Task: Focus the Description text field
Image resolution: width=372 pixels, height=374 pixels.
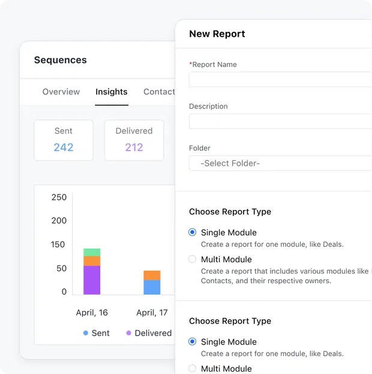Action: 280,121
